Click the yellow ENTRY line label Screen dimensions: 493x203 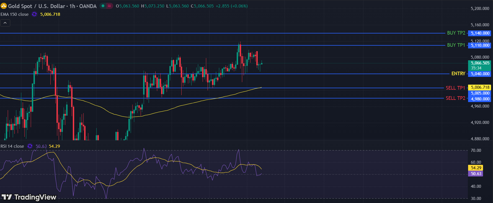coord(458,74)
